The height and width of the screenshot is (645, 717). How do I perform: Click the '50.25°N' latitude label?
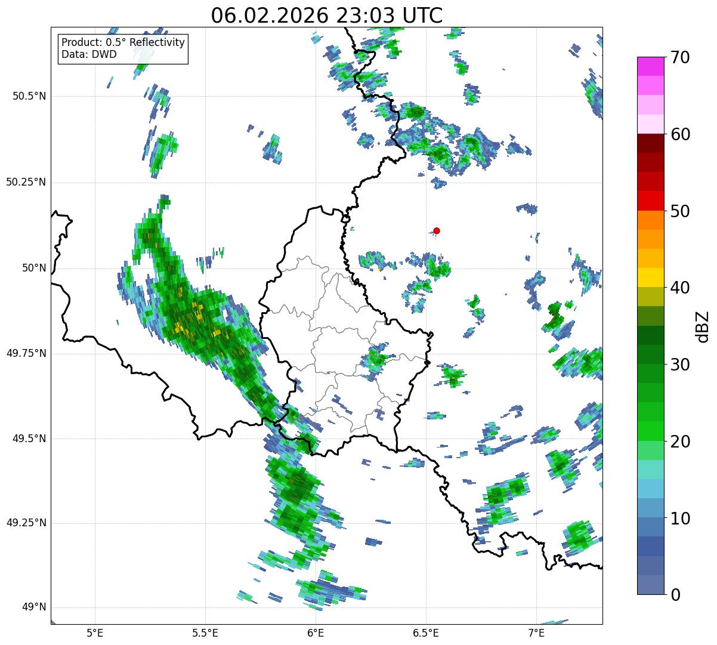(x=26, y=182)
